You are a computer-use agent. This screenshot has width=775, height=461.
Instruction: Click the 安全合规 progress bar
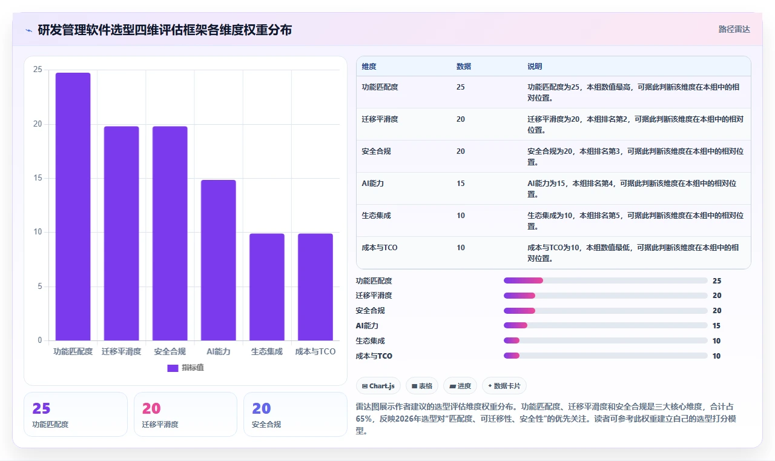(x=605, y=311)
